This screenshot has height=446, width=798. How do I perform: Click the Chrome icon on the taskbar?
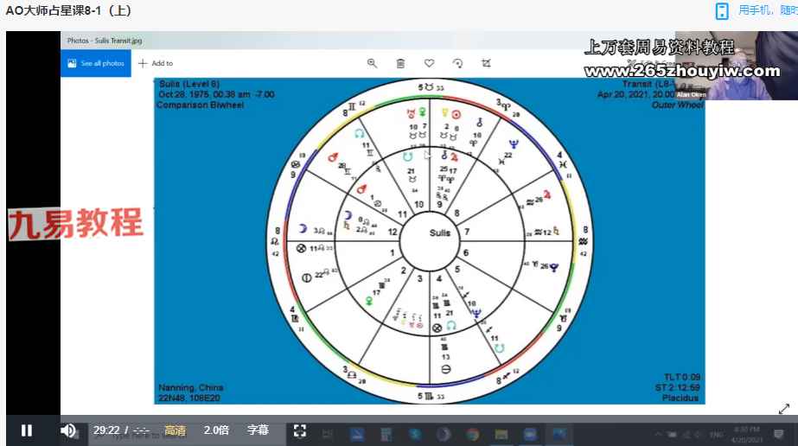(472, 435)
